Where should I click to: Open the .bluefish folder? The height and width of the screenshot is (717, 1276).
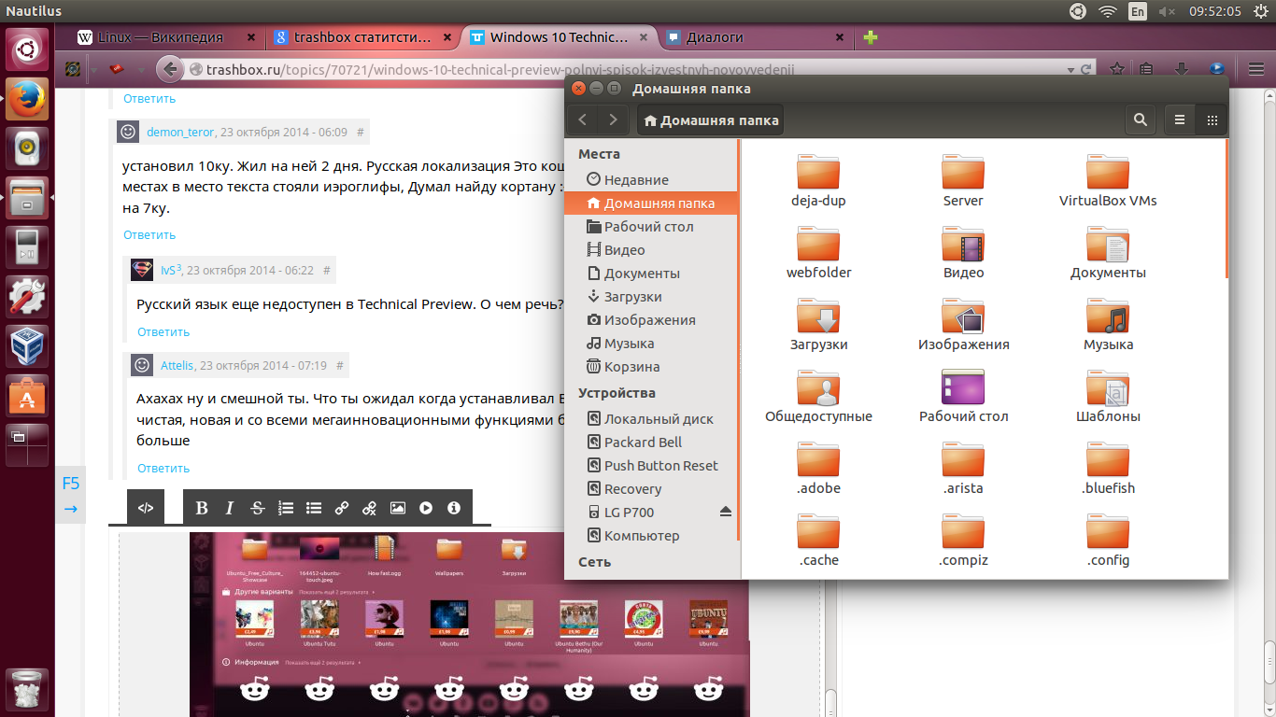click(x=1108, y=468)
